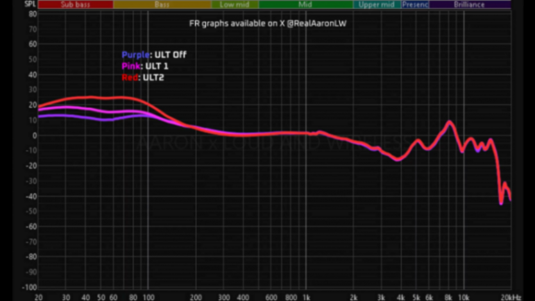535x301 pixels.
Task: Click the 100 frequency axis label
Action: click(148, 297)
